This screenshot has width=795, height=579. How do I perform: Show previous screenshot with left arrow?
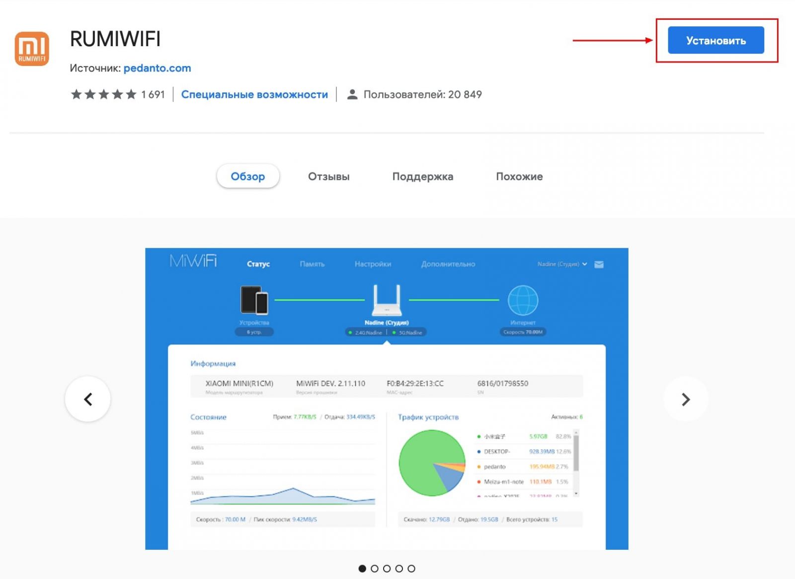[88, 399]
